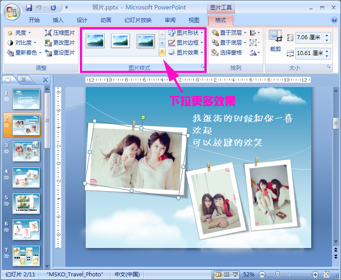Close the slide thumbnails pane
The image size is (341, 280).
click(x=45, y=80)
